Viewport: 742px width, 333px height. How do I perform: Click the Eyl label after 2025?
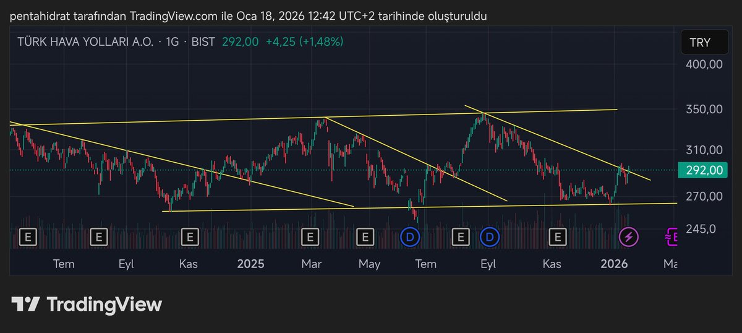(x=488, y=264)
